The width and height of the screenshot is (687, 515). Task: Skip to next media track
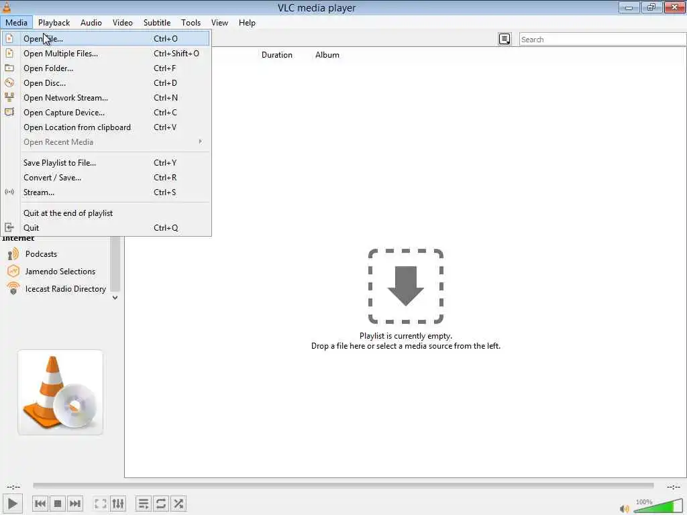(75, 504)
